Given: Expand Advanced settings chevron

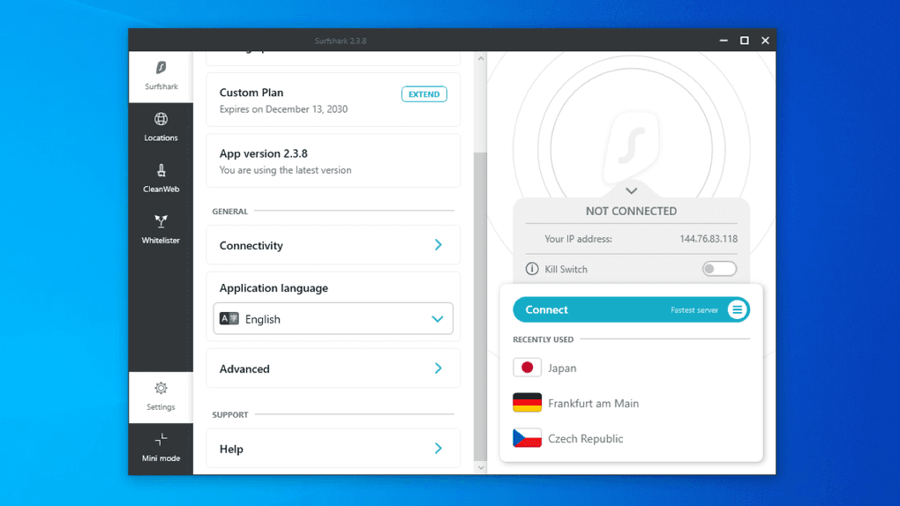Looking at the screenshot, I should pos(438,368).
